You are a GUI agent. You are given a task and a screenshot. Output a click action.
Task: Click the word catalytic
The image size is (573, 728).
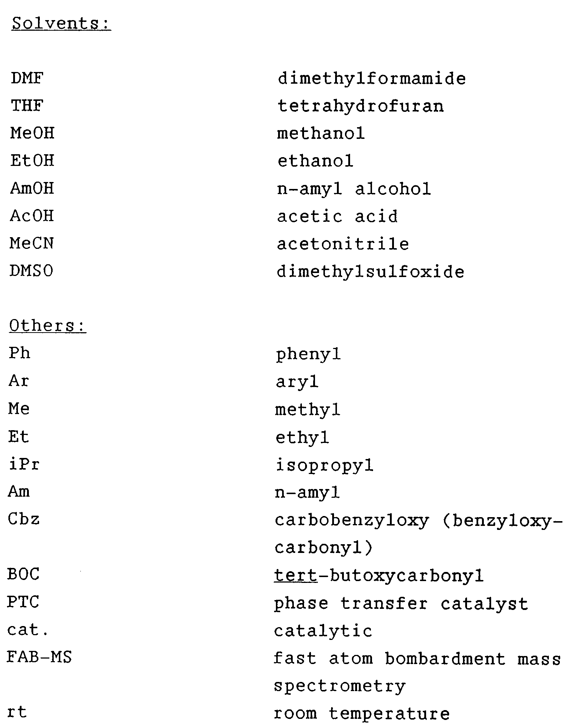[323, 631]
